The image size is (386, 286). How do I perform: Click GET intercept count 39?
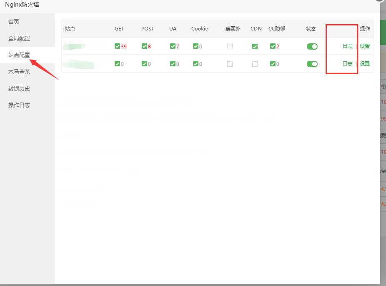tap(123, 47)
